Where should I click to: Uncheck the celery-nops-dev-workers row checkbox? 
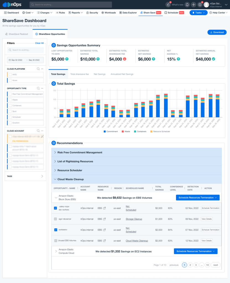coord(55,208)
